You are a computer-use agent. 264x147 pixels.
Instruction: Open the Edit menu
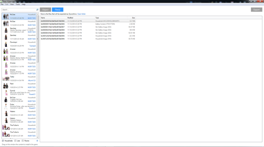tap(7, 4)
